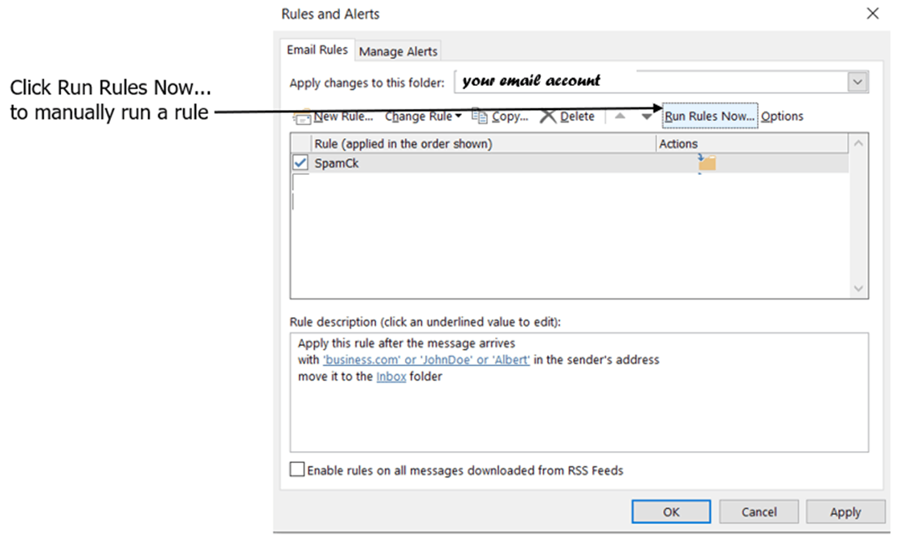Enable rules on RSS Feeds messages checkbox
The height and width of the screenshot is (545, 904).
(x=297, y=470)
